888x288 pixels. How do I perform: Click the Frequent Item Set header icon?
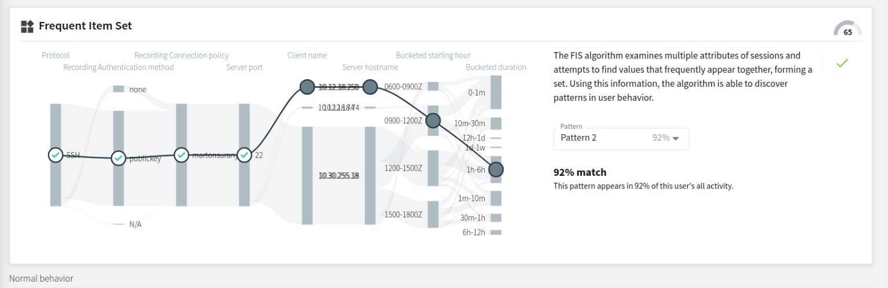(x=27, y=26)
